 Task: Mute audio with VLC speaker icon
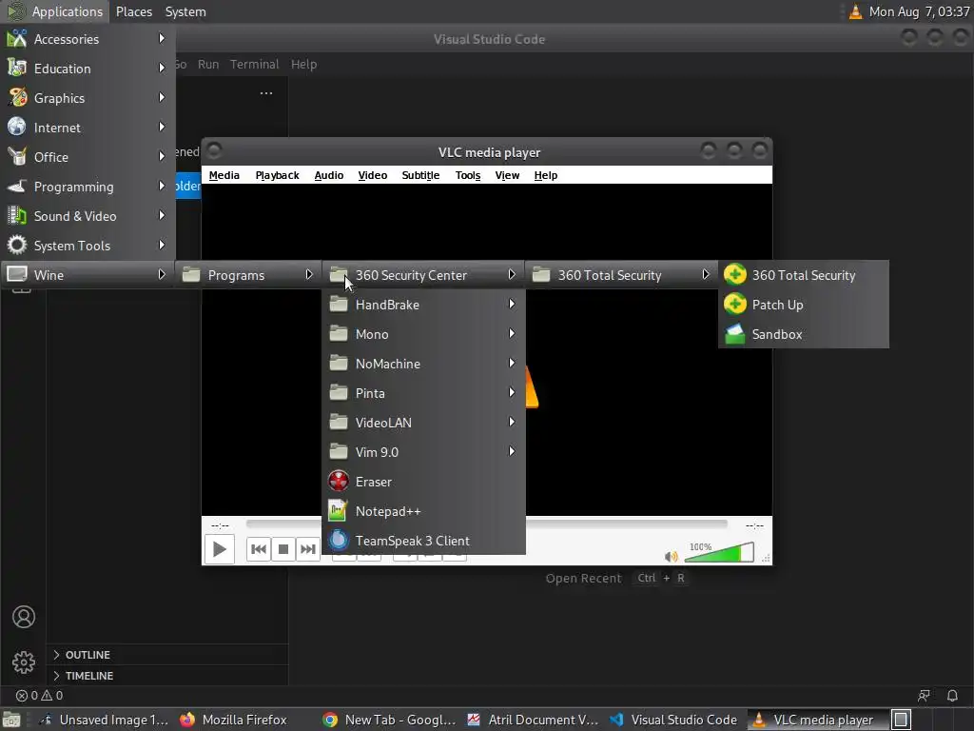[x=671, y=556]
